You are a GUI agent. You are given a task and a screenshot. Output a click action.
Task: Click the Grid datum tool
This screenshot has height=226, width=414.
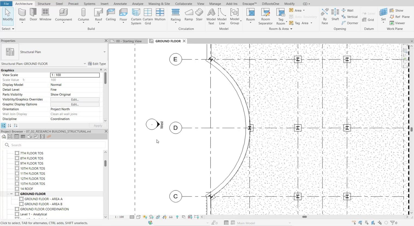point(368,20)
